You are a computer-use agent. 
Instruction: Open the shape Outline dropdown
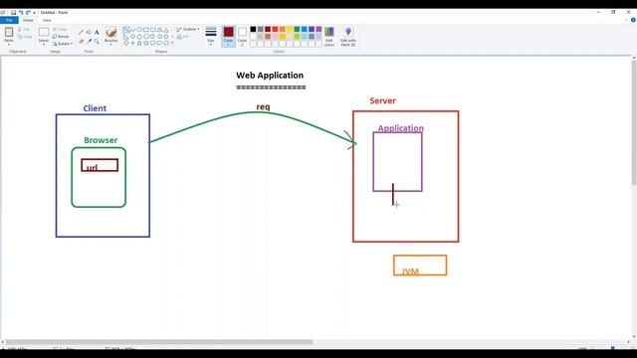(188, 29)
